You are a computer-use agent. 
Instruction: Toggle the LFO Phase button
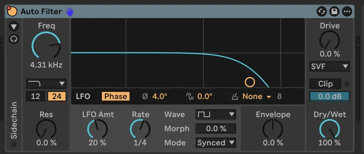pos(116,96)
